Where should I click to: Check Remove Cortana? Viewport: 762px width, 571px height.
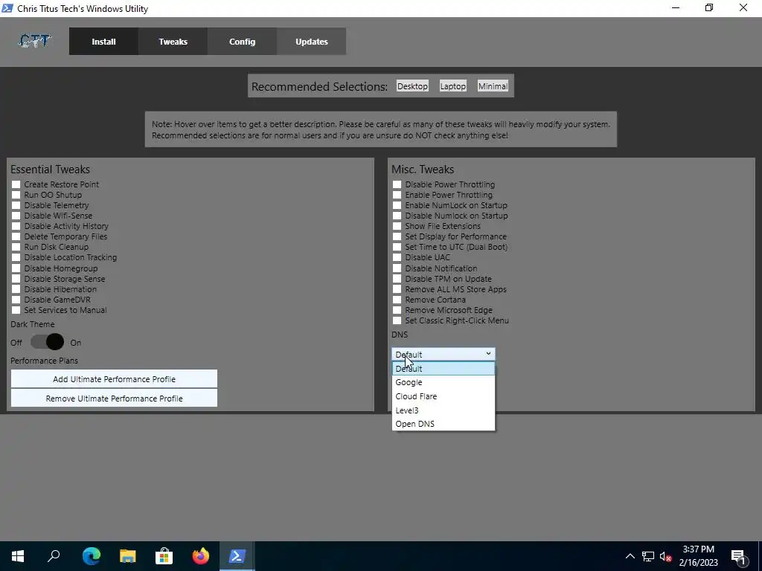click(397, 300)
